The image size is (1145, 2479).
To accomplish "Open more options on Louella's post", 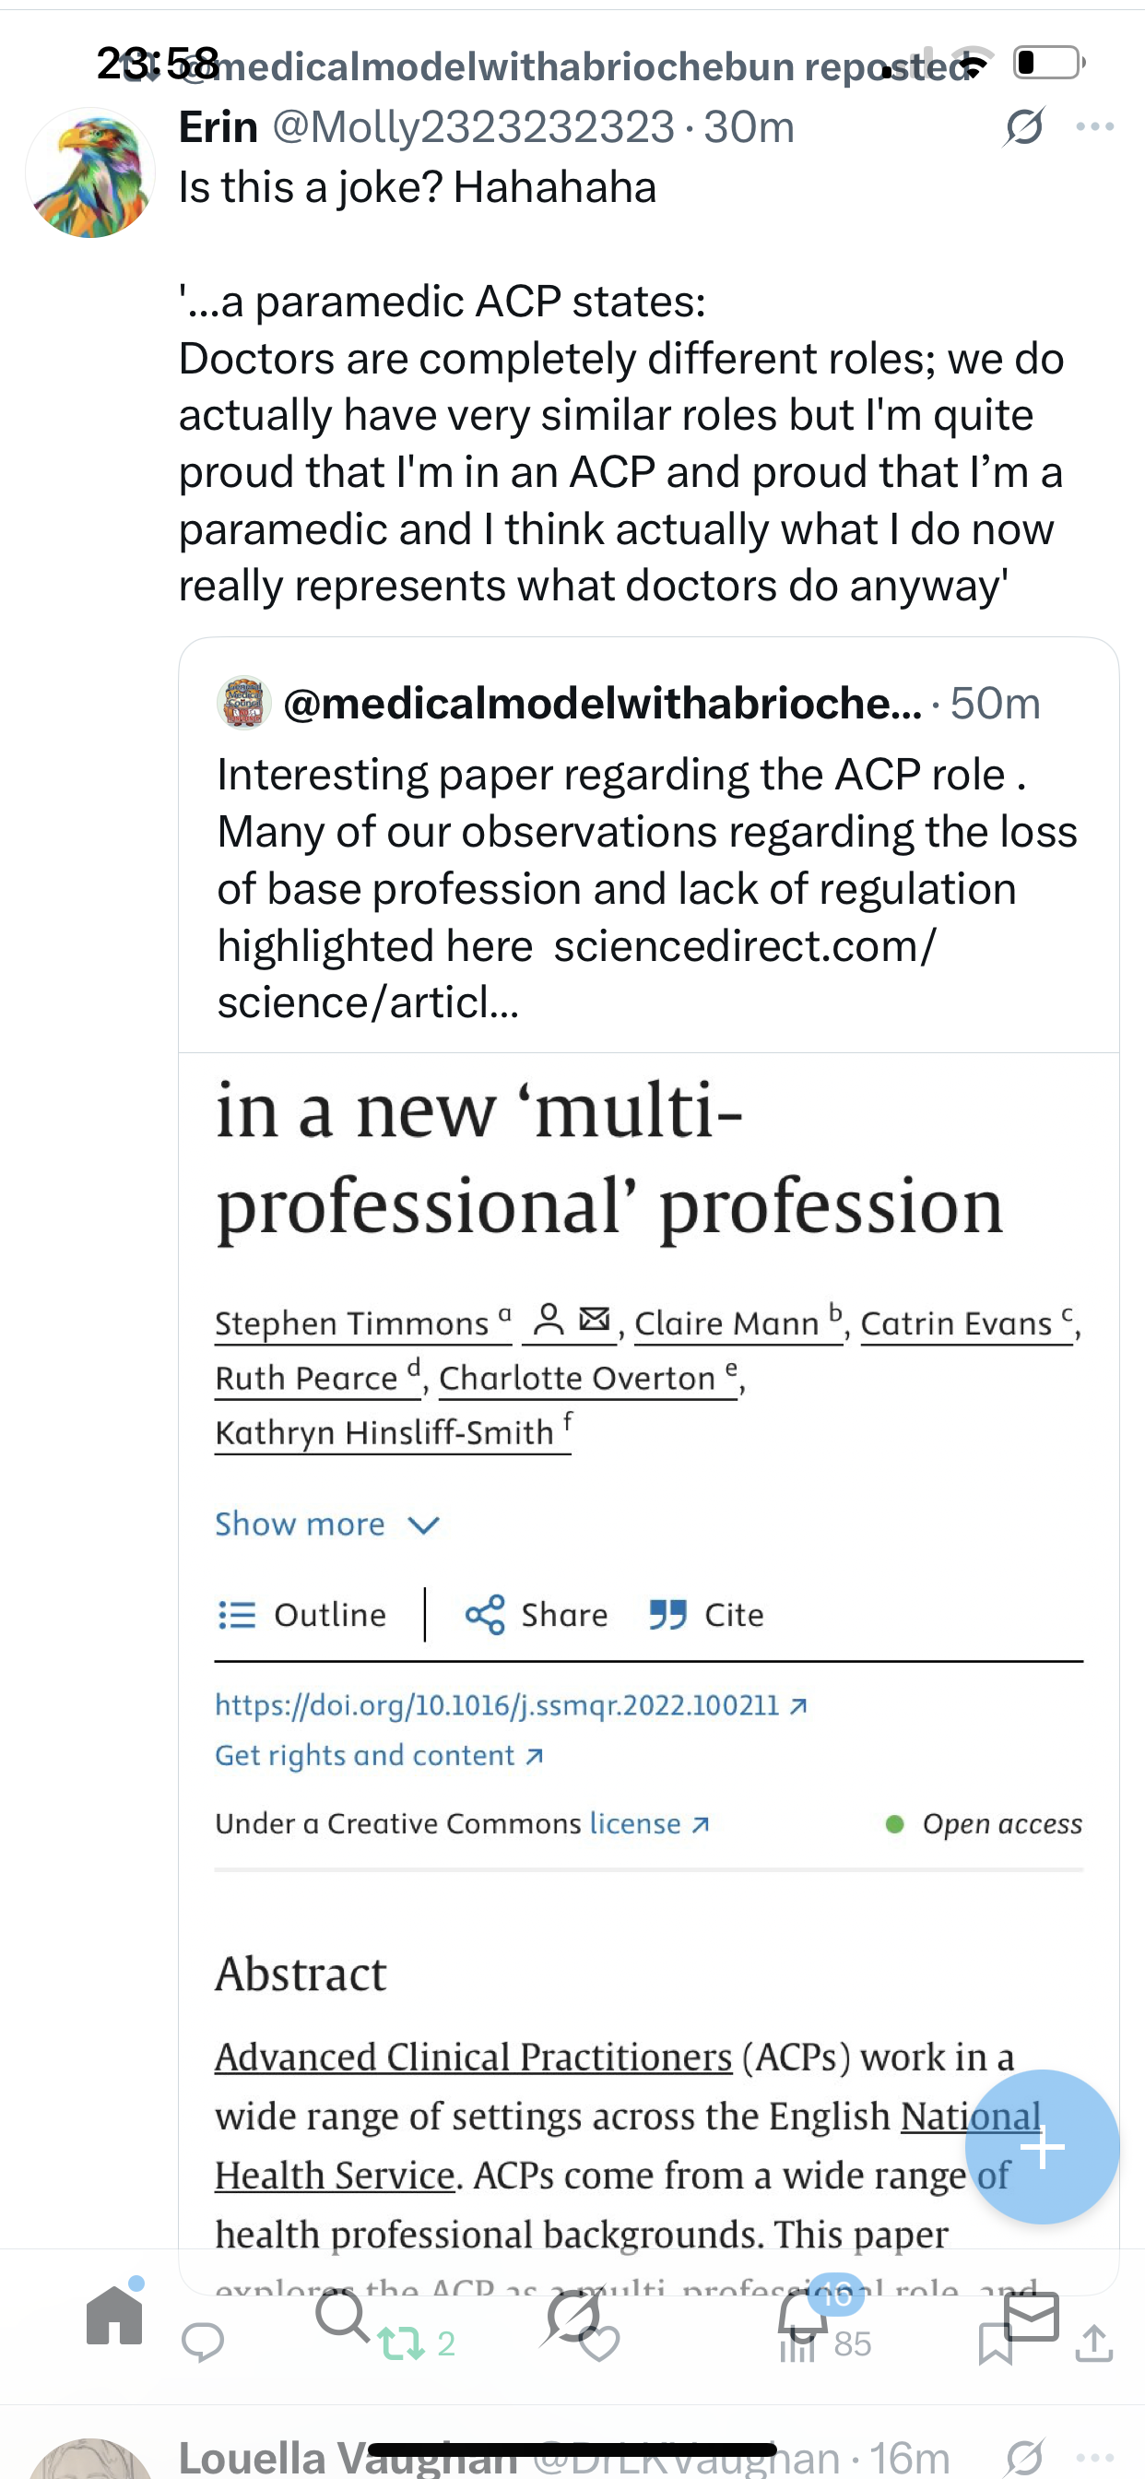I will [1095, 2457].
